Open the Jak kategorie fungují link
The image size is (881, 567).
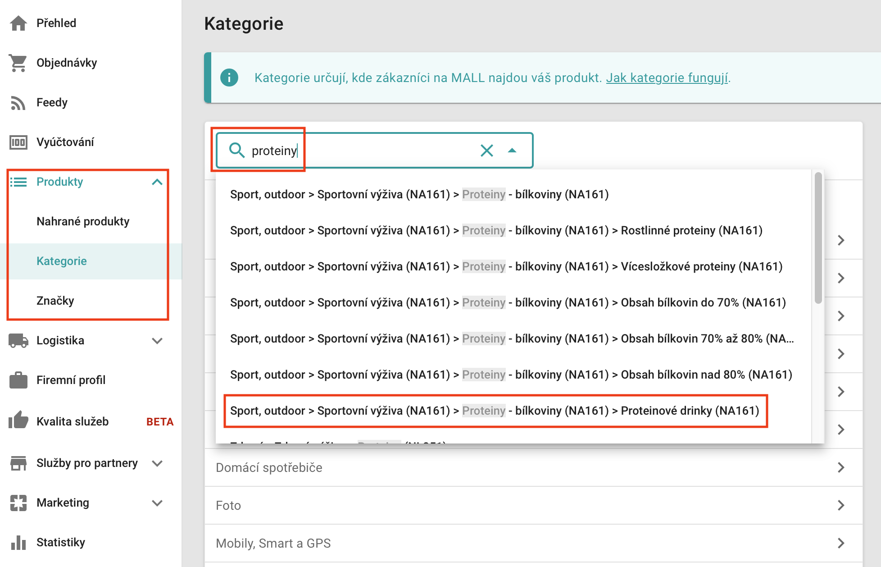[x=667, y=78]
